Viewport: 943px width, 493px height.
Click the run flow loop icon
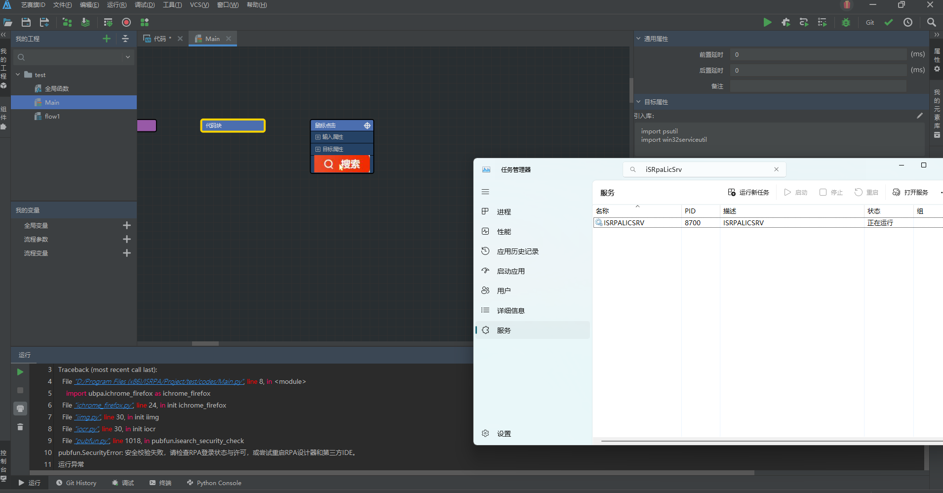pyautogui.click(x=804, y=22)
